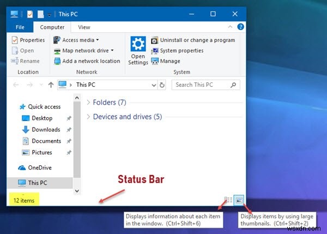Click the search magnifier icon
327x234 pixels.
tap(233, 85)
